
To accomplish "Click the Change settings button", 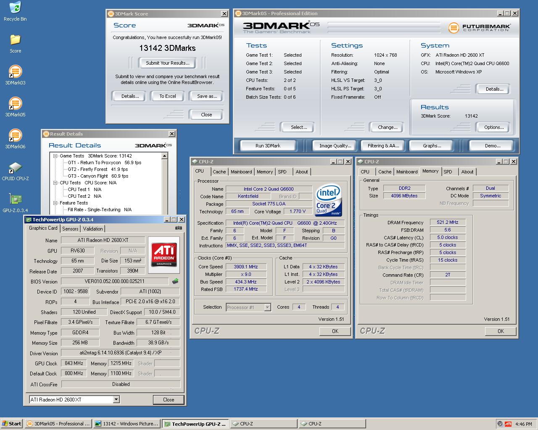I will (x=388, y=127).
